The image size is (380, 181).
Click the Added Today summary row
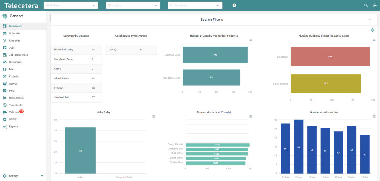coord(76,79)
